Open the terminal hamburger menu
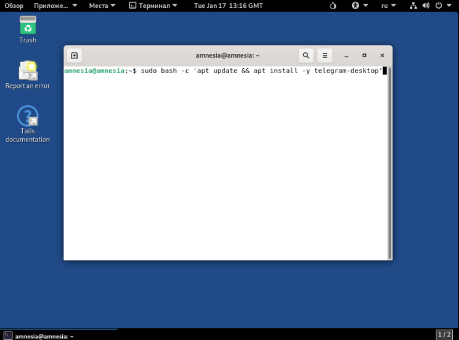459x340 pixels. 325,55
